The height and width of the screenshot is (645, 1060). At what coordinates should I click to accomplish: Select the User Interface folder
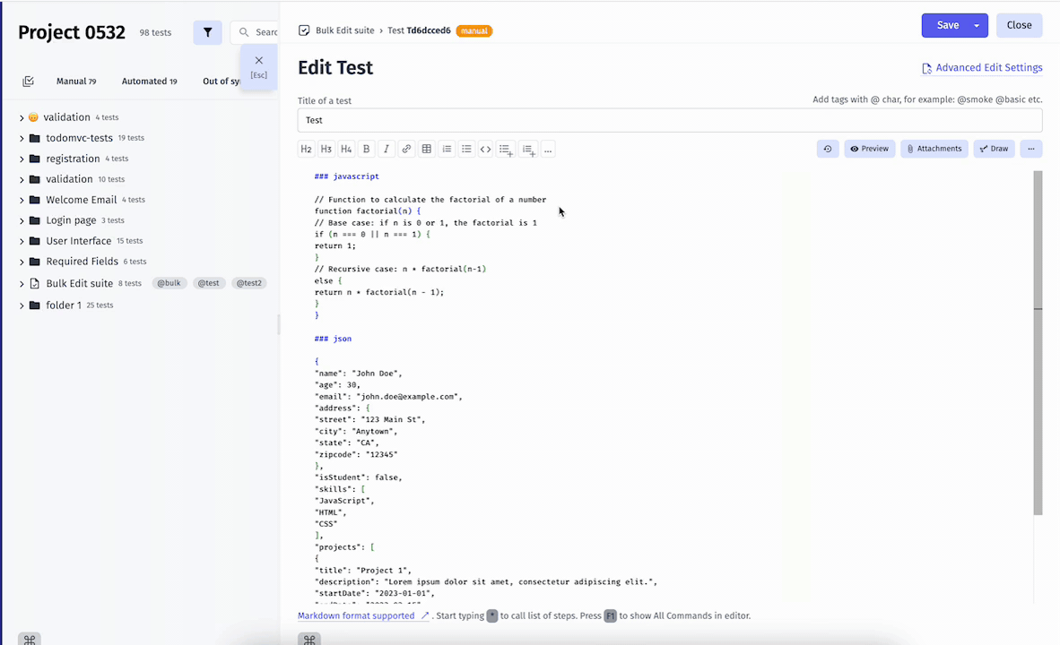[78, 240]
